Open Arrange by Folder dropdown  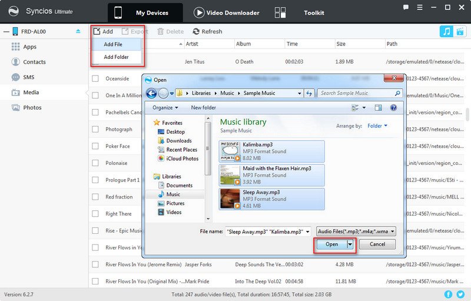tap(377, 126)
